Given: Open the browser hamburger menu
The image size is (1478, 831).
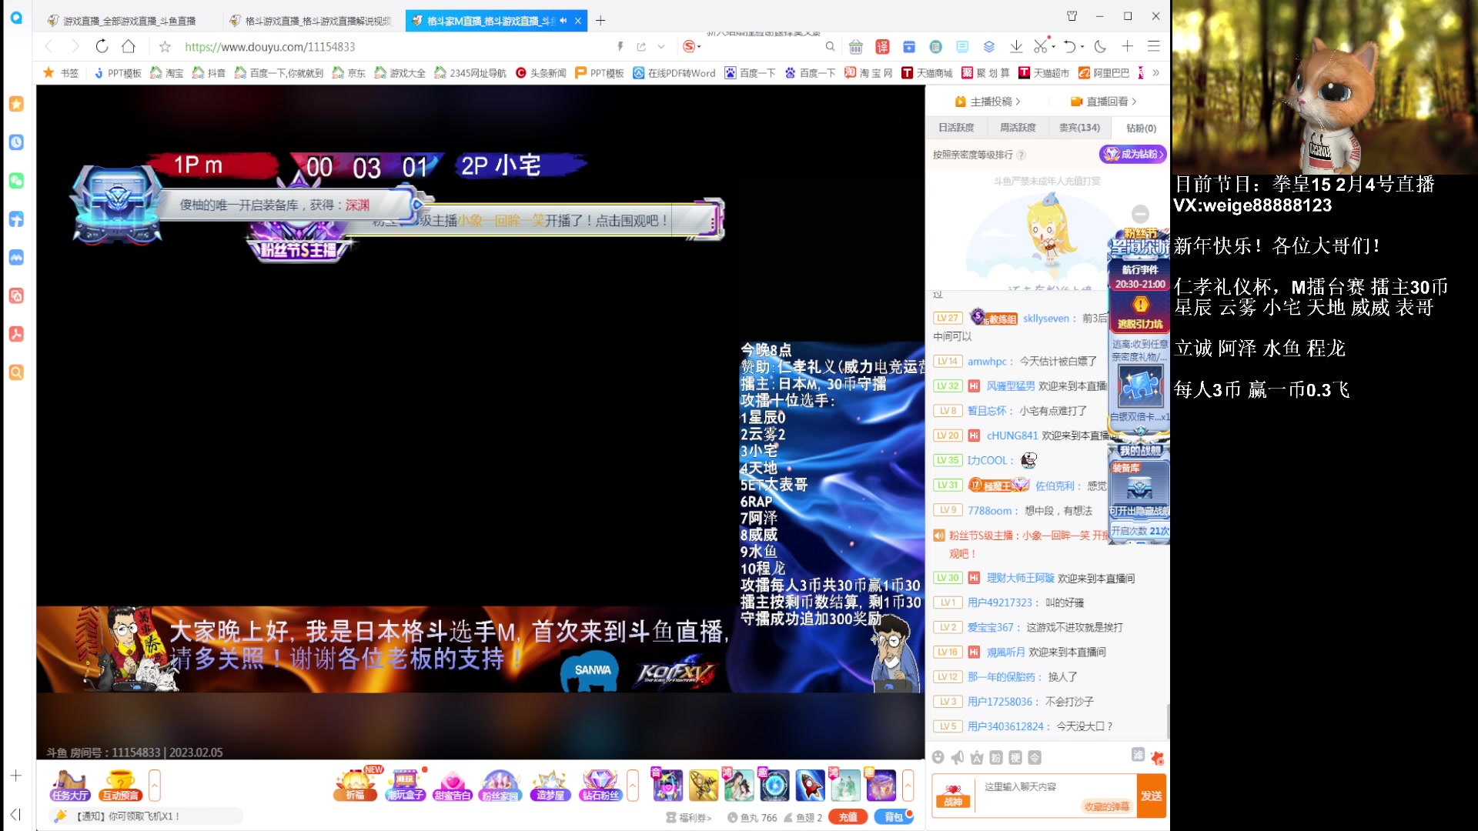Looking at the screenshot, I should point(1153,47).
